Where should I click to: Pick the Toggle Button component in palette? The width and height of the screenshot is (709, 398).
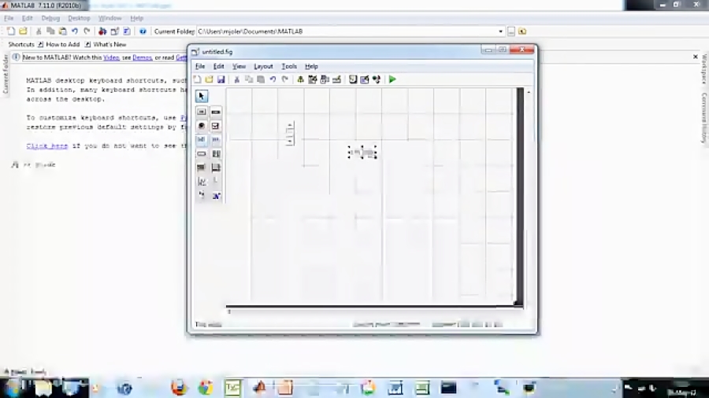tap(202, 168)
